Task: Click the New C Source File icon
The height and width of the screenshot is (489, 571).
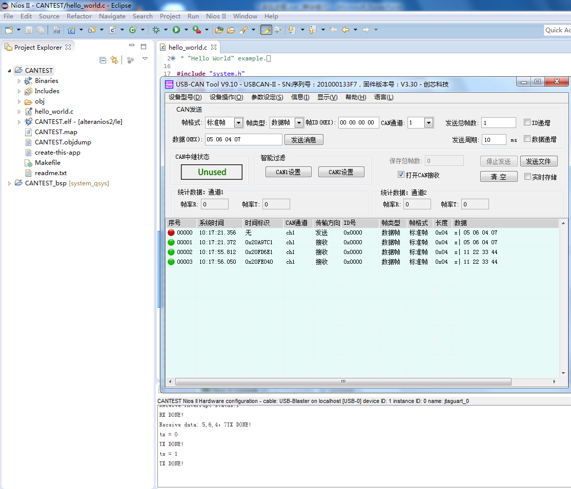Action: (113, 30)
